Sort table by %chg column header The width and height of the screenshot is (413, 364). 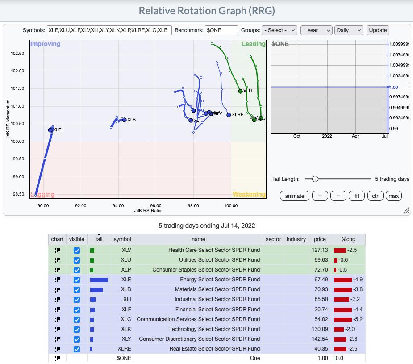[348, 239]
